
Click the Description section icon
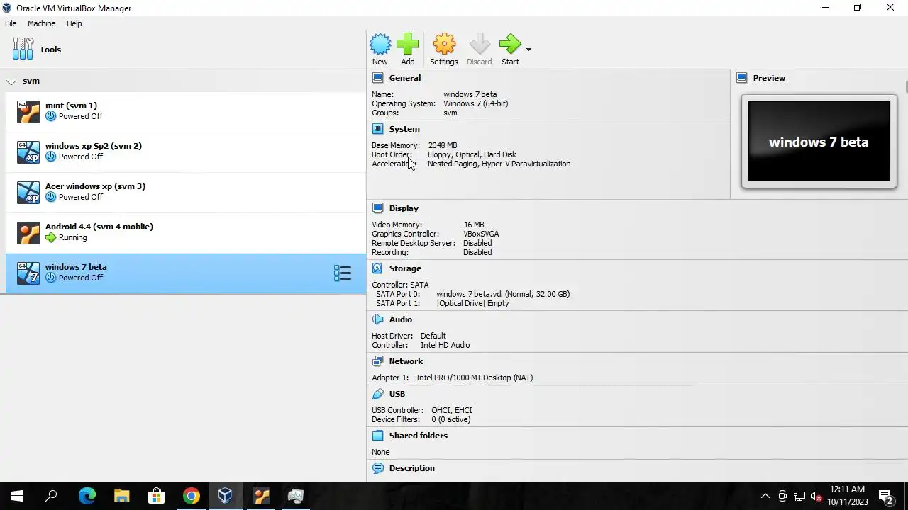coord(378,468)
